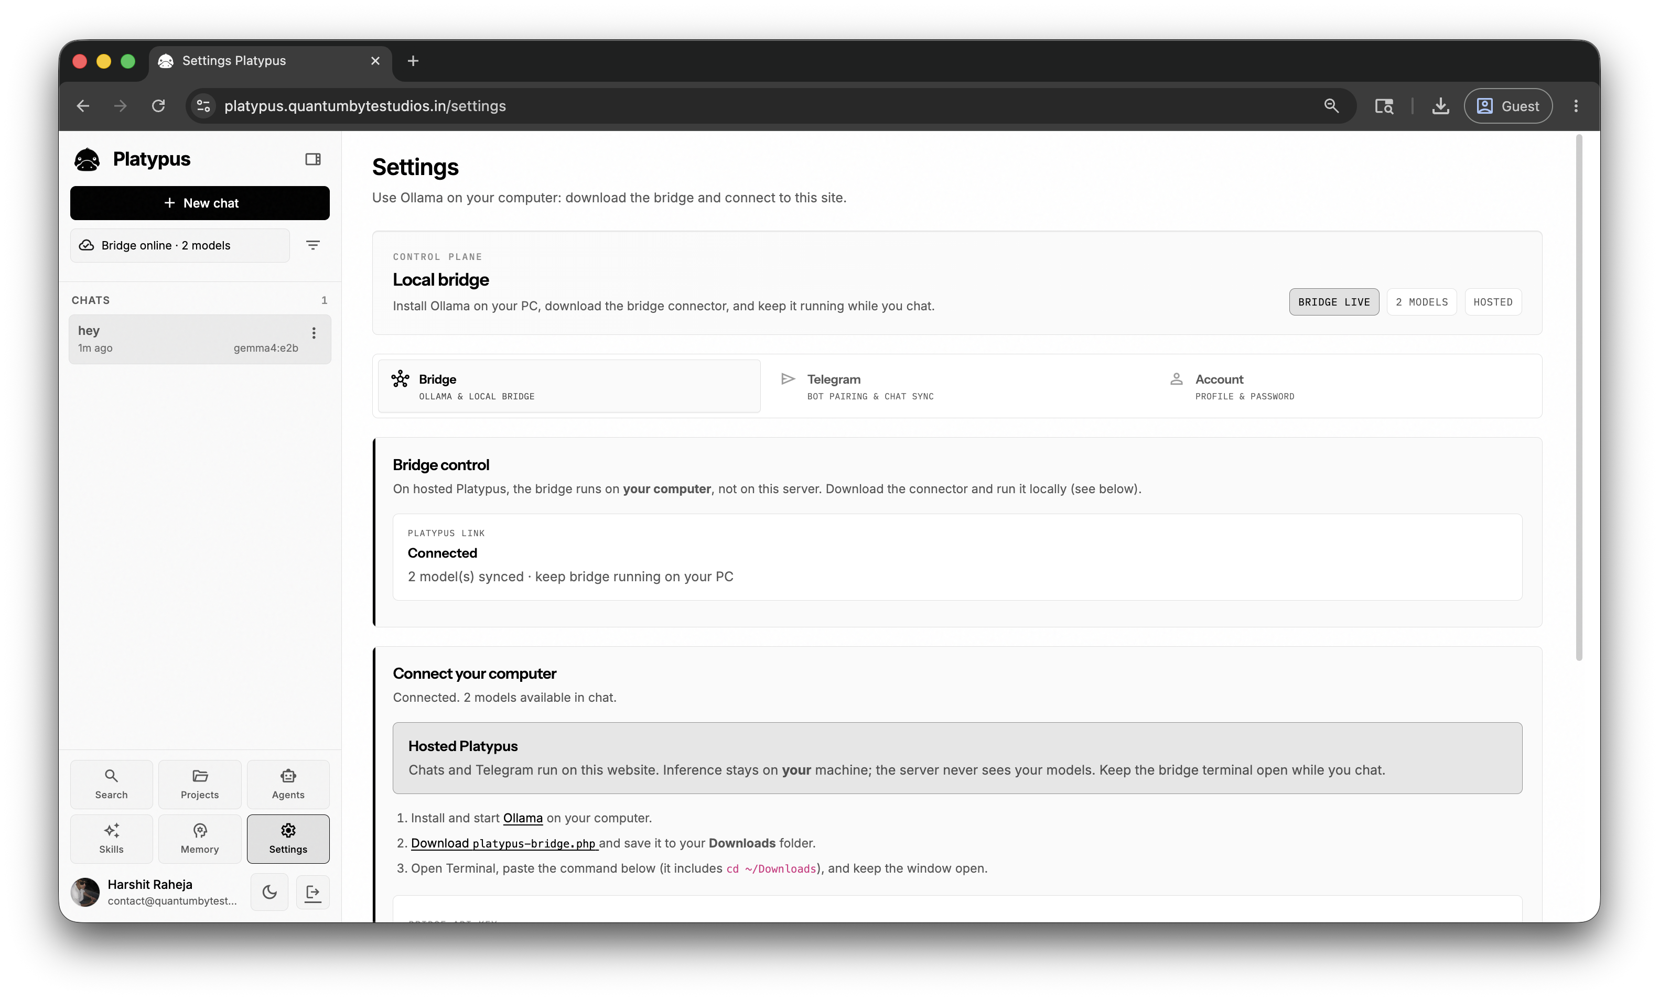1659x1000 pixels.
Task: Download platypus-bridge.php link
Action: click(x=504, y=843)
